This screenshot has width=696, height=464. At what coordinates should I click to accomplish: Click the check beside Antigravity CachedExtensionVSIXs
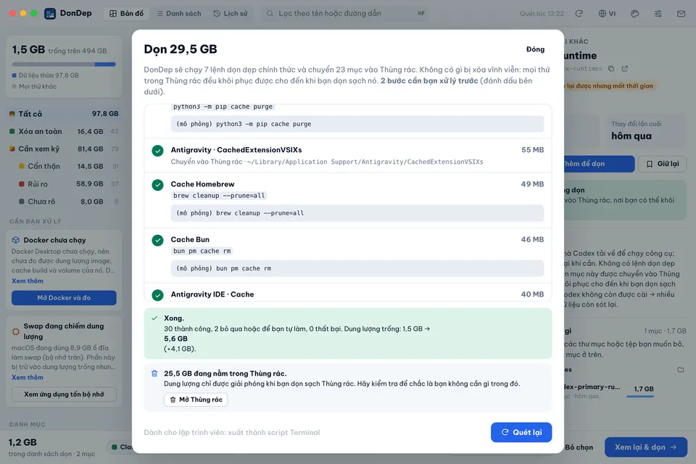point(157,151)
